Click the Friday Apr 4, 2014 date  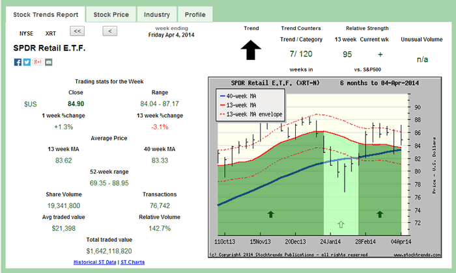tap(171, 35)
